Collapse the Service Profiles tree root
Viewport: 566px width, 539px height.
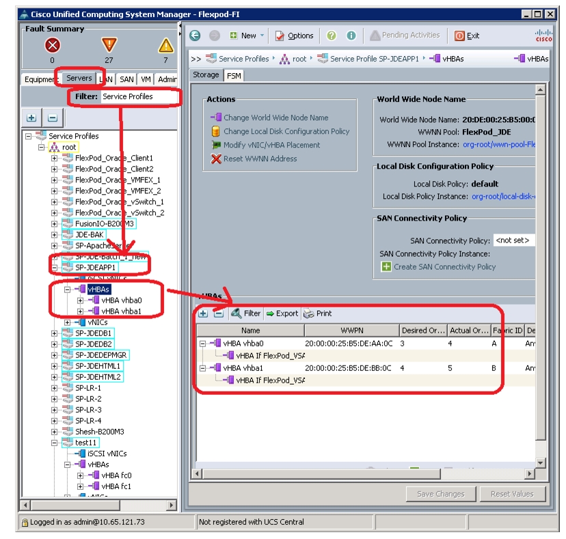28,136
